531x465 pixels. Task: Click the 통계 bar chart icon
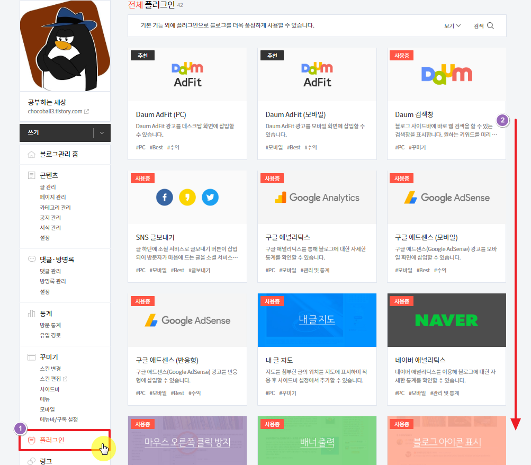tap(31, 314)
